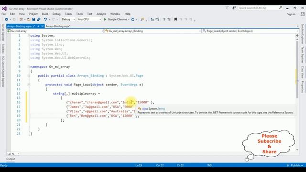Collapse the using directives block
Screen dimensions: 306x172
pyautogui.click(x=29, y=36)
